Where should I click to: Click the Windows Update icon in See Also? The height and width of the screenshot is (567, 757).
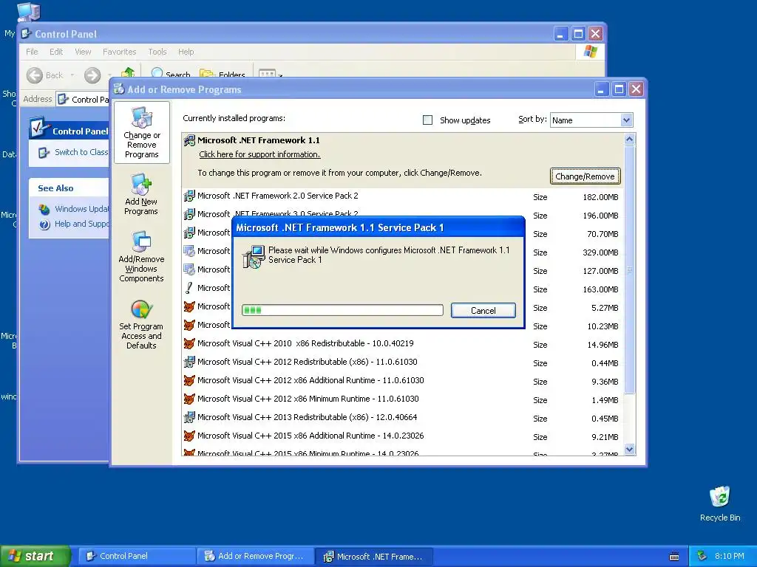click(x=44, y=209)
